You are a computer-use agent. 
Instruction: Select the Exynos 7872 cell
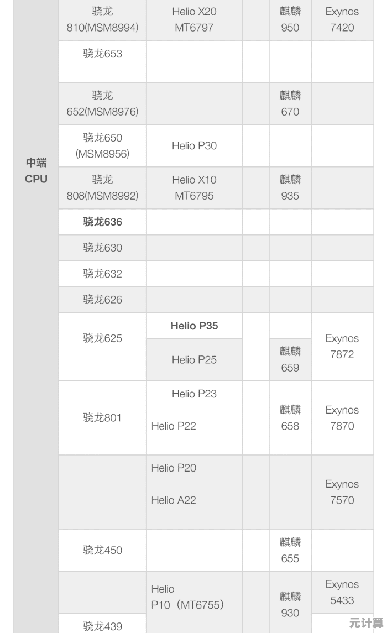tap(342, 347)
